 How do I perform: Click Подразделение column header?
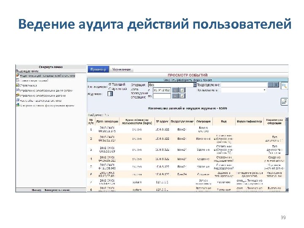pyautogui.click(x=182, y=122)
